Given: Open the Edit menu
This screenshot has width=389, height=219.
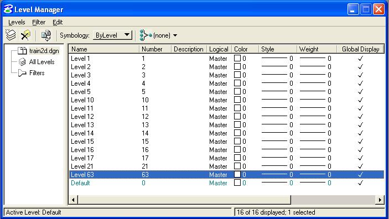Looking at the screenshot, I should pyautogui.click(x=58, y=22).
